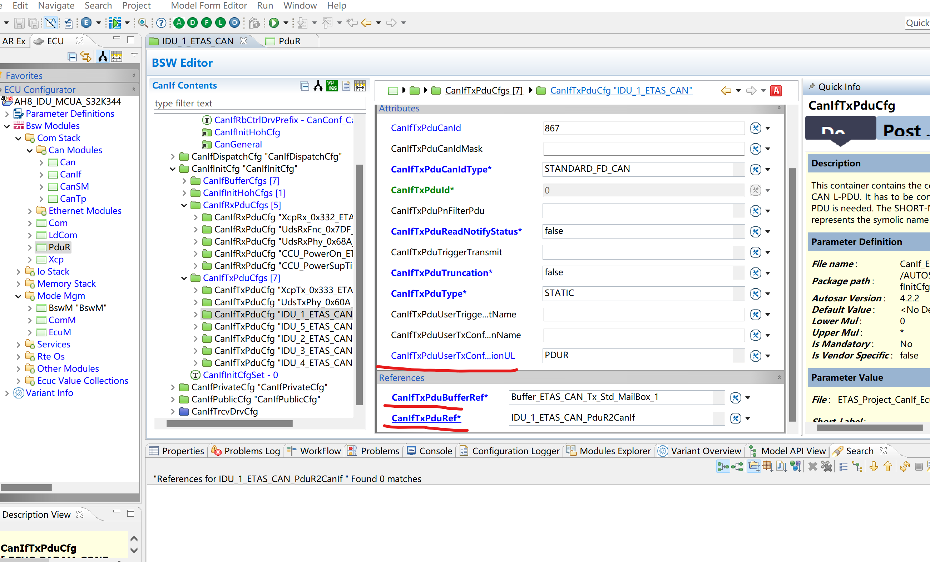Click the Save icon in the main toolbar
Image resolution: width=930 pixels, height=562 pixels.
[x=19, y=23]
